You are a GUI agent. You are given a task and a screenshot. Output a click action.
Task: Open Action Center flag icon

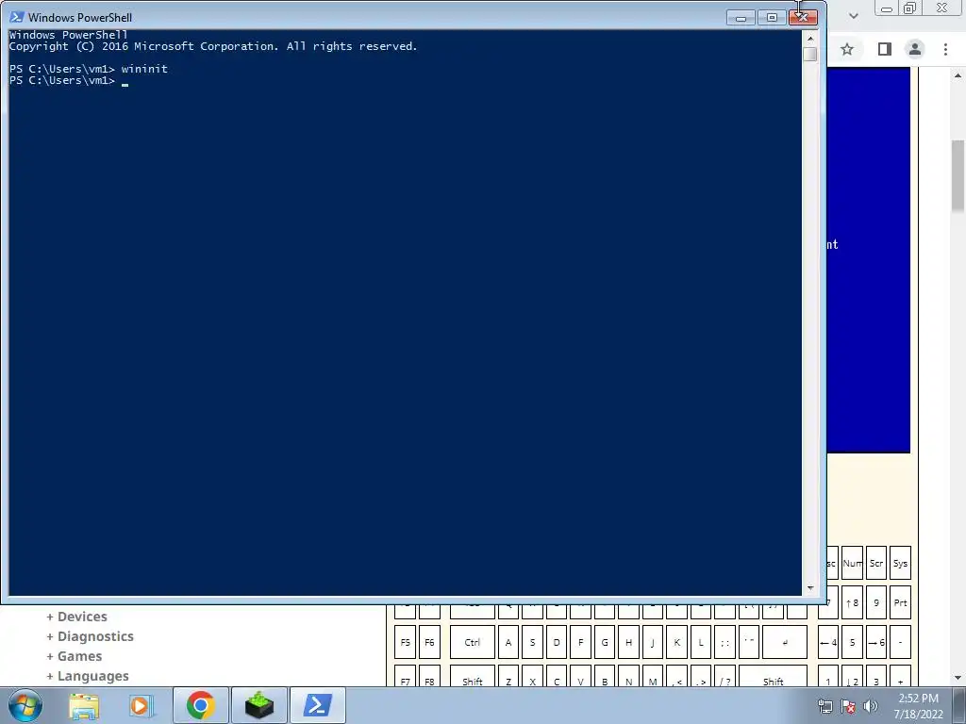pyautogui.click(x=848, y=706)
